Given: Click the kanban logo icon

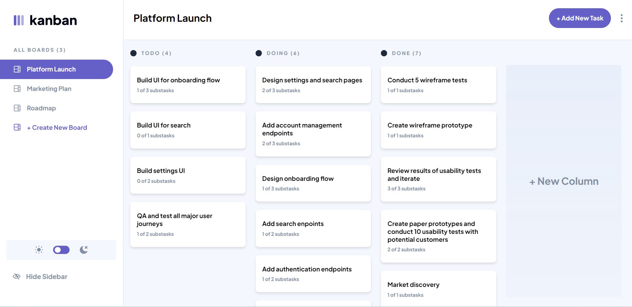Looking at the screenshot, I should point(18,20).
